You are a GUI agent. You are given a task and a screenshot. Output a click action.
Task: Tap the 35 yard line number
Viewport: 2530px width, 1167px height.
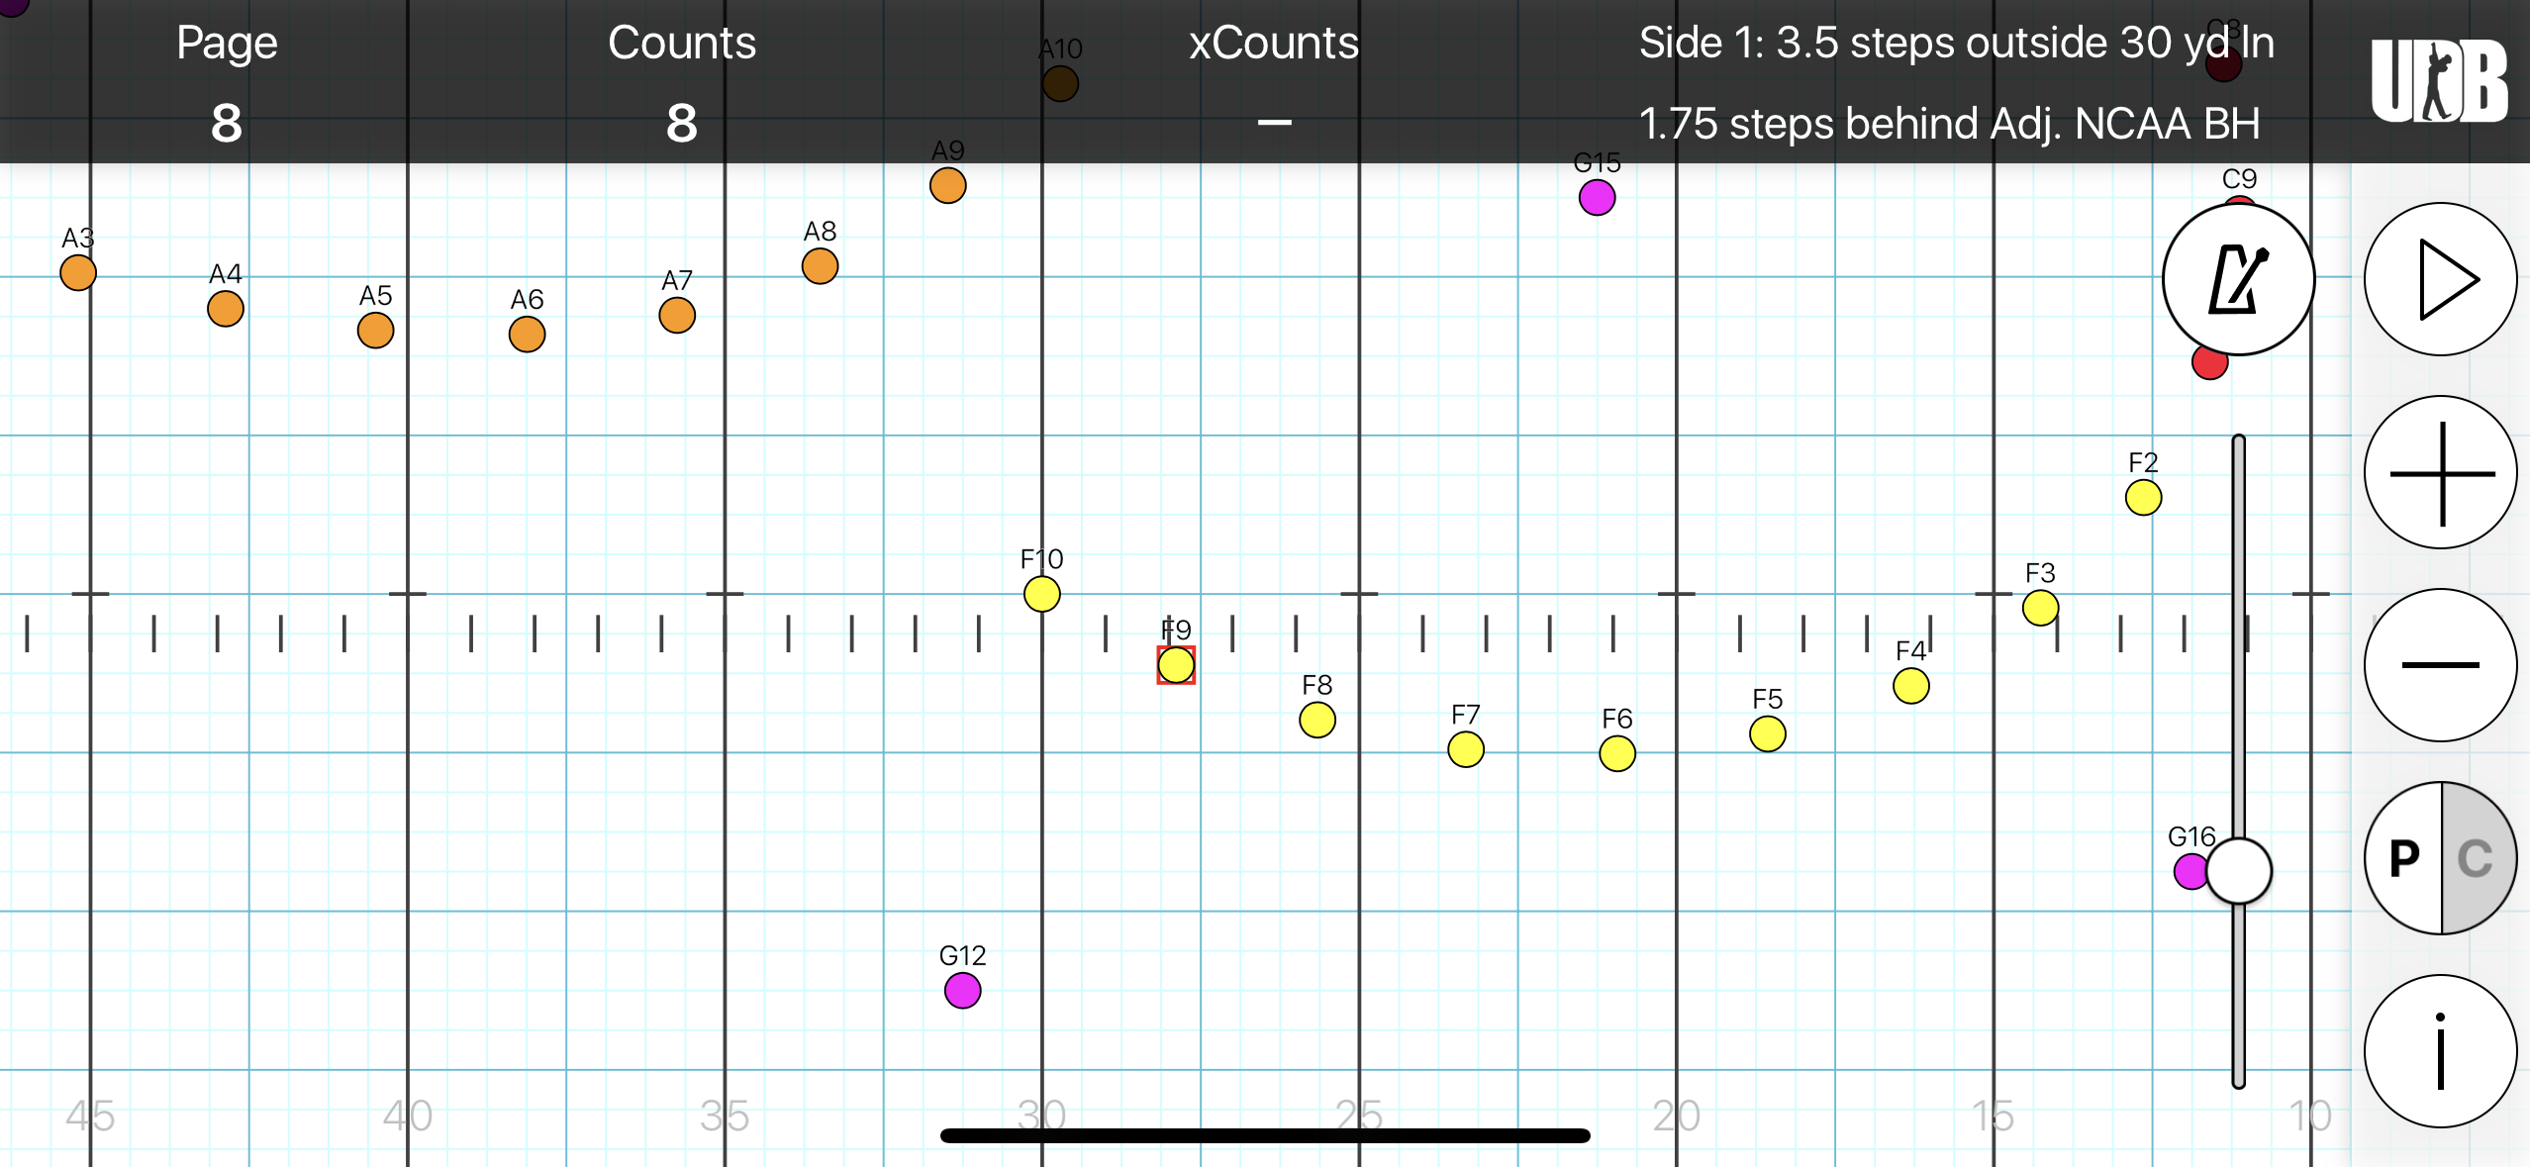pos(725,1116)
